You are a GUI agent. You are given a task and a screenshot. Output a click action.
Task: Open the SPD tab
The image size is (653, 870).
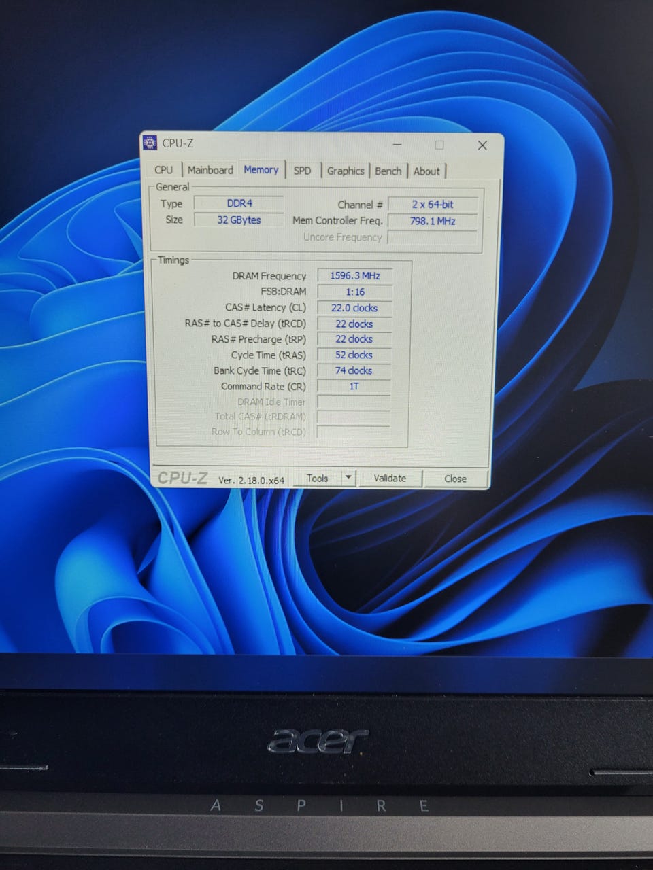point(302,171)
